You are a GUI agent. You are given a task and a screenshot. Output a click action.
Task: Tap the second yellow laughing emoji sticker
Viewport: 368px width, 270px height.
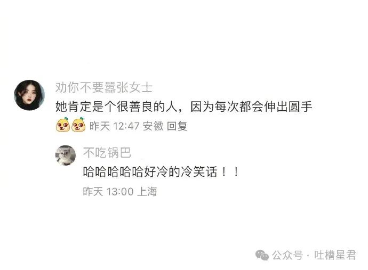pos(78,125)
